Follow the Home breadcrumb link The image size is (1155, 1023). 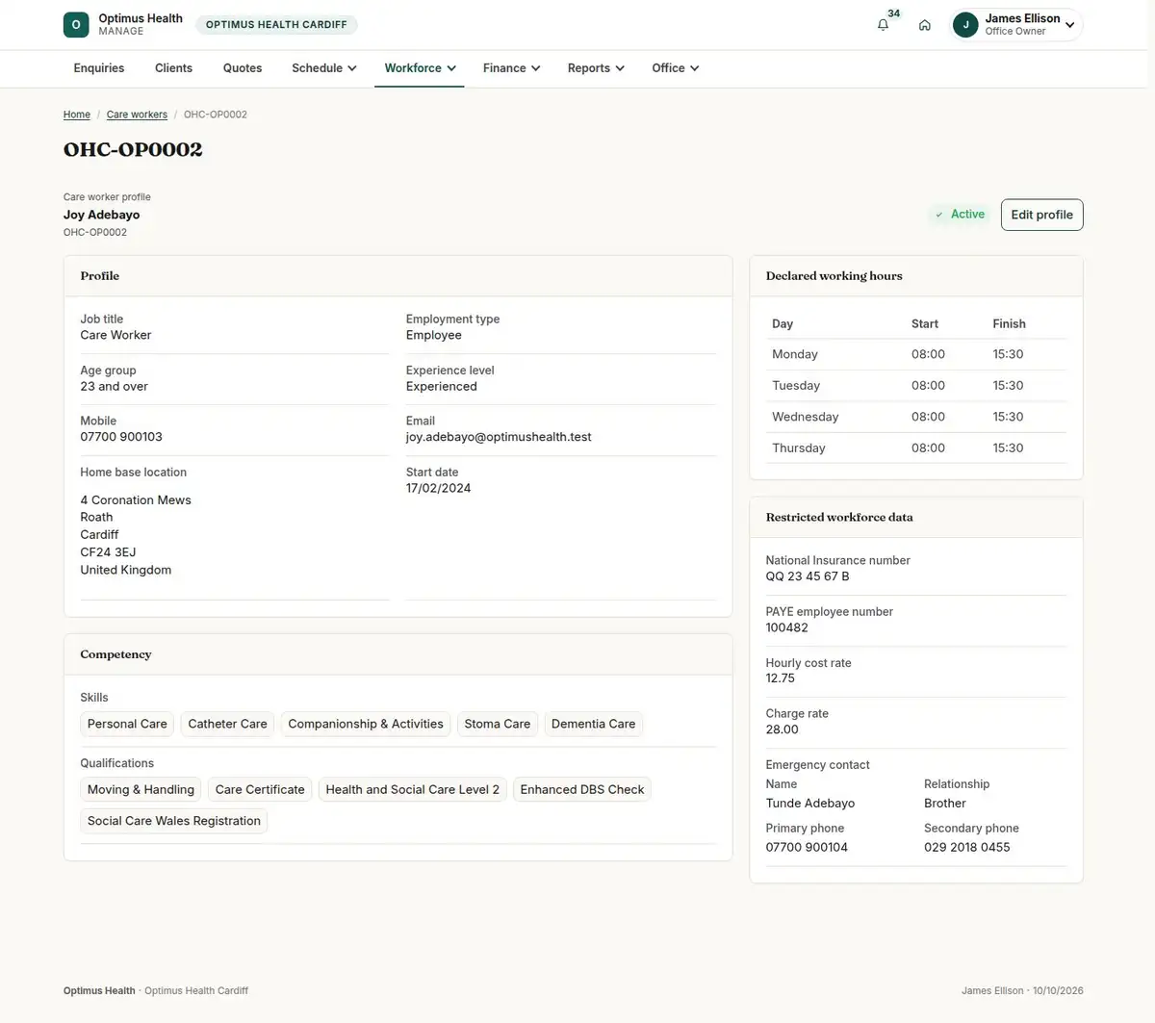point(77,115)
